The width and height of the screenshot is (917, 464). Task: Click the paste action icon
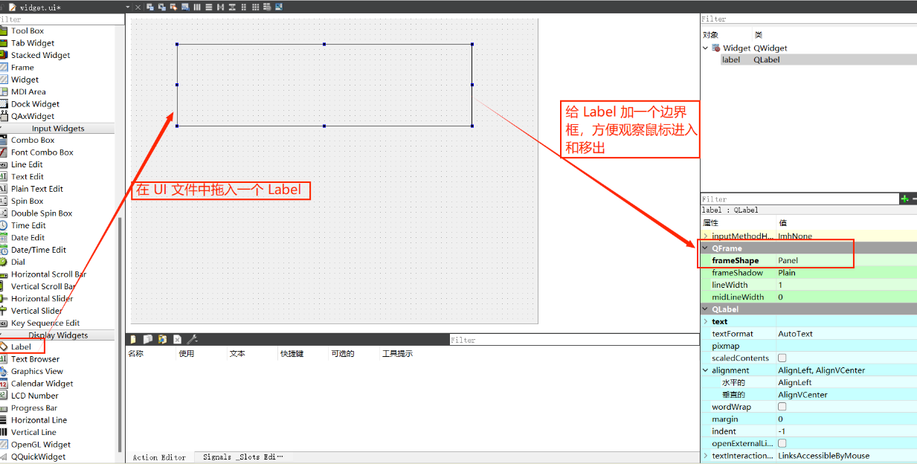[x=162, y=339]
